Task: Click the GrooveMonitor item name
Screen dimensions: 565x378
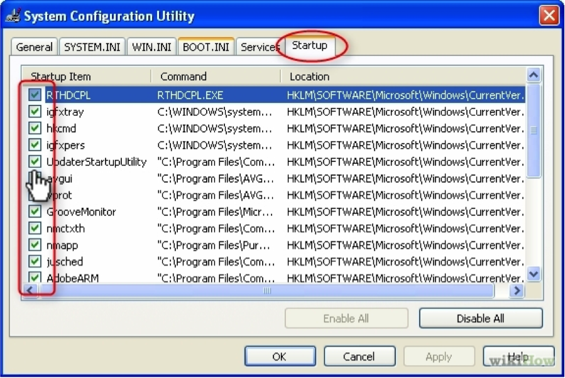Action: point(82,212)
